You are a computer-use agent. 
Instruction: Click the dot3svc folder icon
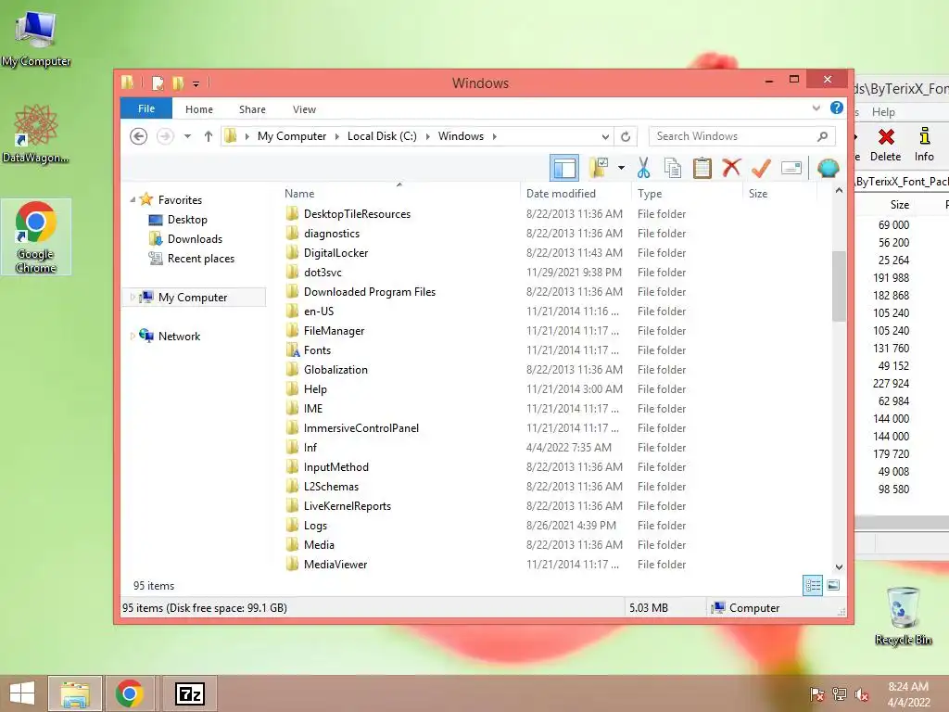tap(292, 272)
